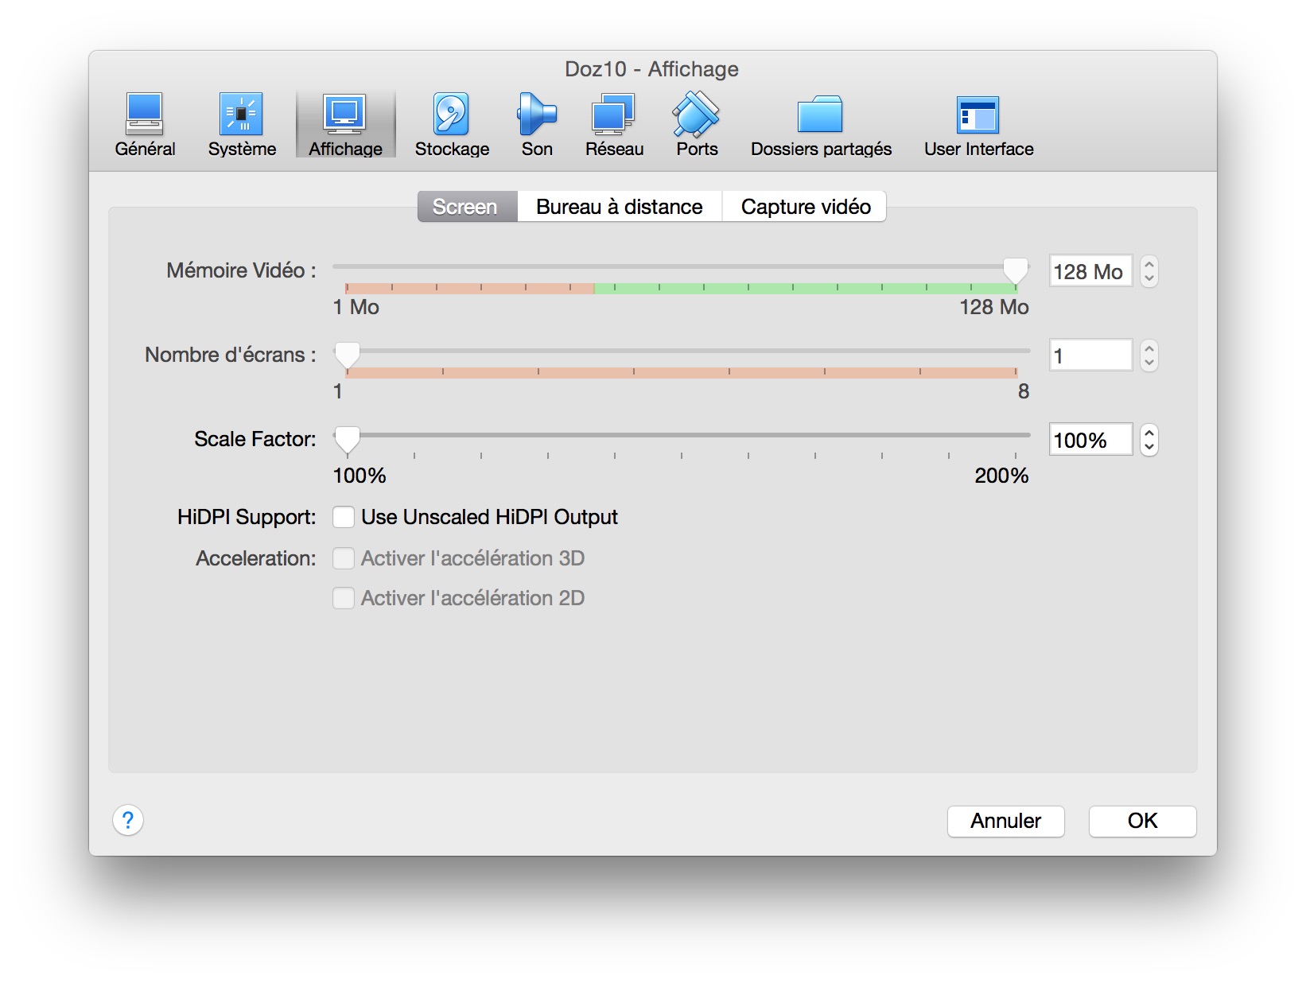Select the Affichage toolbar icon
This screenshot has height=983, width=1306.
345,125
